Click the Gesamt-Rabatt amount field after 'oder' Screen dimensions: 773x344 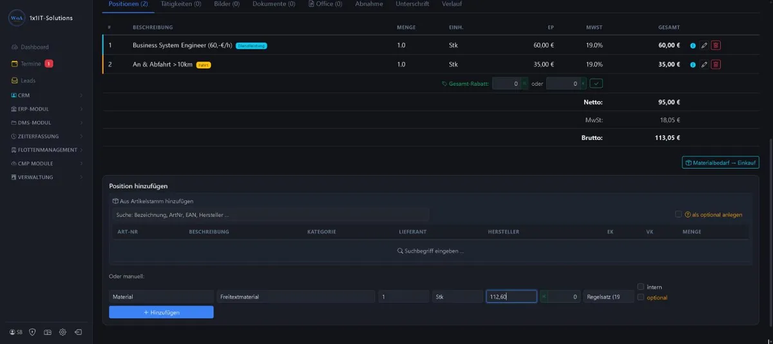563,84
